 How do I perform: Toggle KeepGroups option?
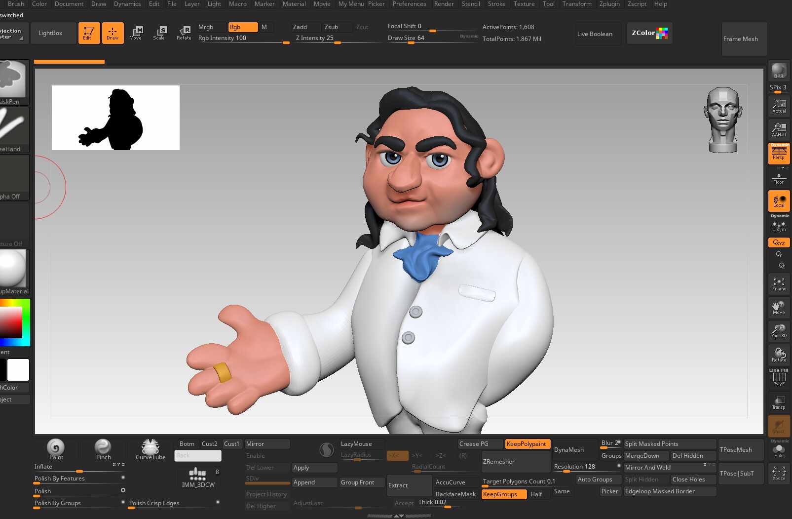pos(504,494)
